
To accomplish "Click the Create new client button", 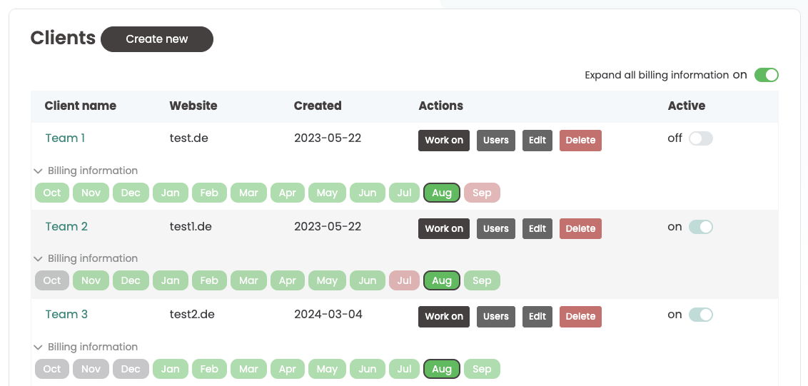I will pyautogui.click(x=157, y=39).
